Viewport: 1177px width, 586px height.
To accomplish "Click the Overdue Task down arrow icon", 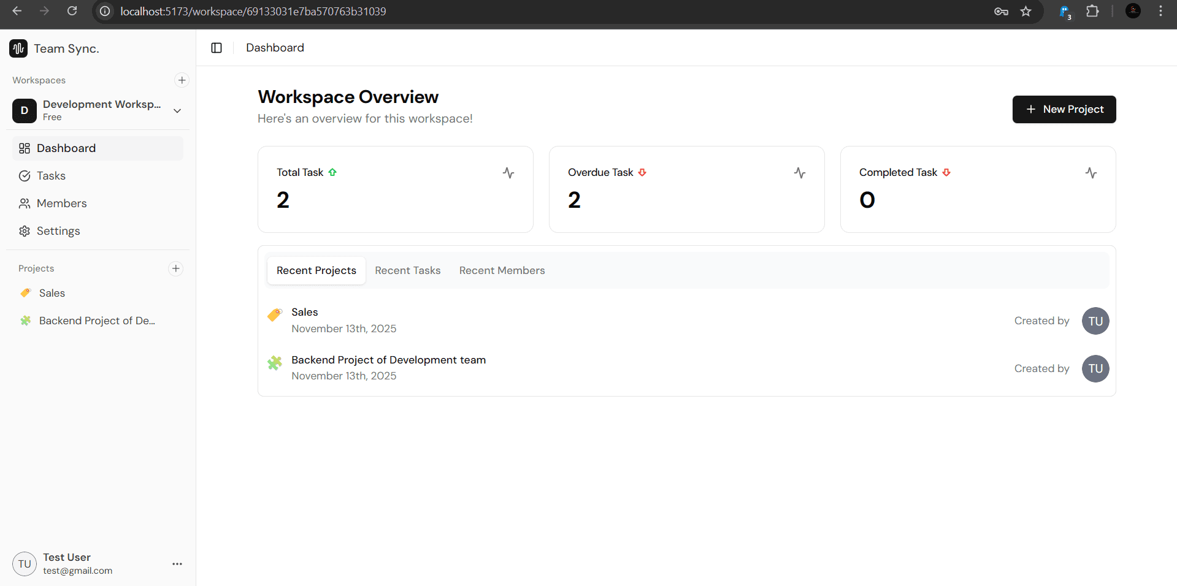I will (642, 172).
